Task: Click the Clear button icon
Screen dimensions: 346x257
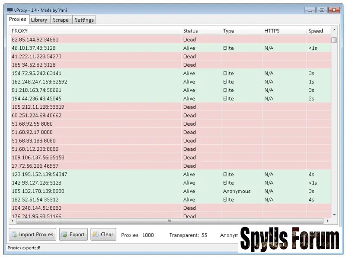Action: (96, 234)
